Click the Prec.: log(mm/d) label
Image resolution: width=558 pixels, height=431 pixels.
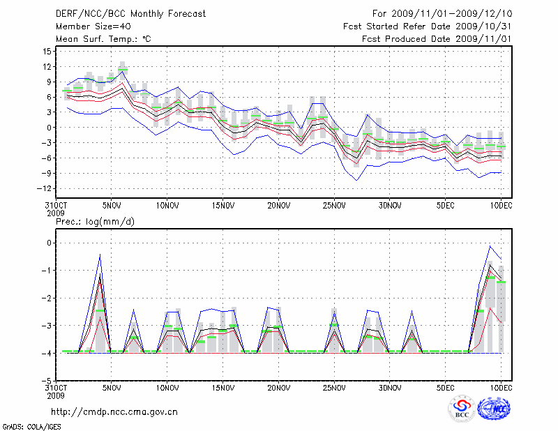(x=93, y=222)
